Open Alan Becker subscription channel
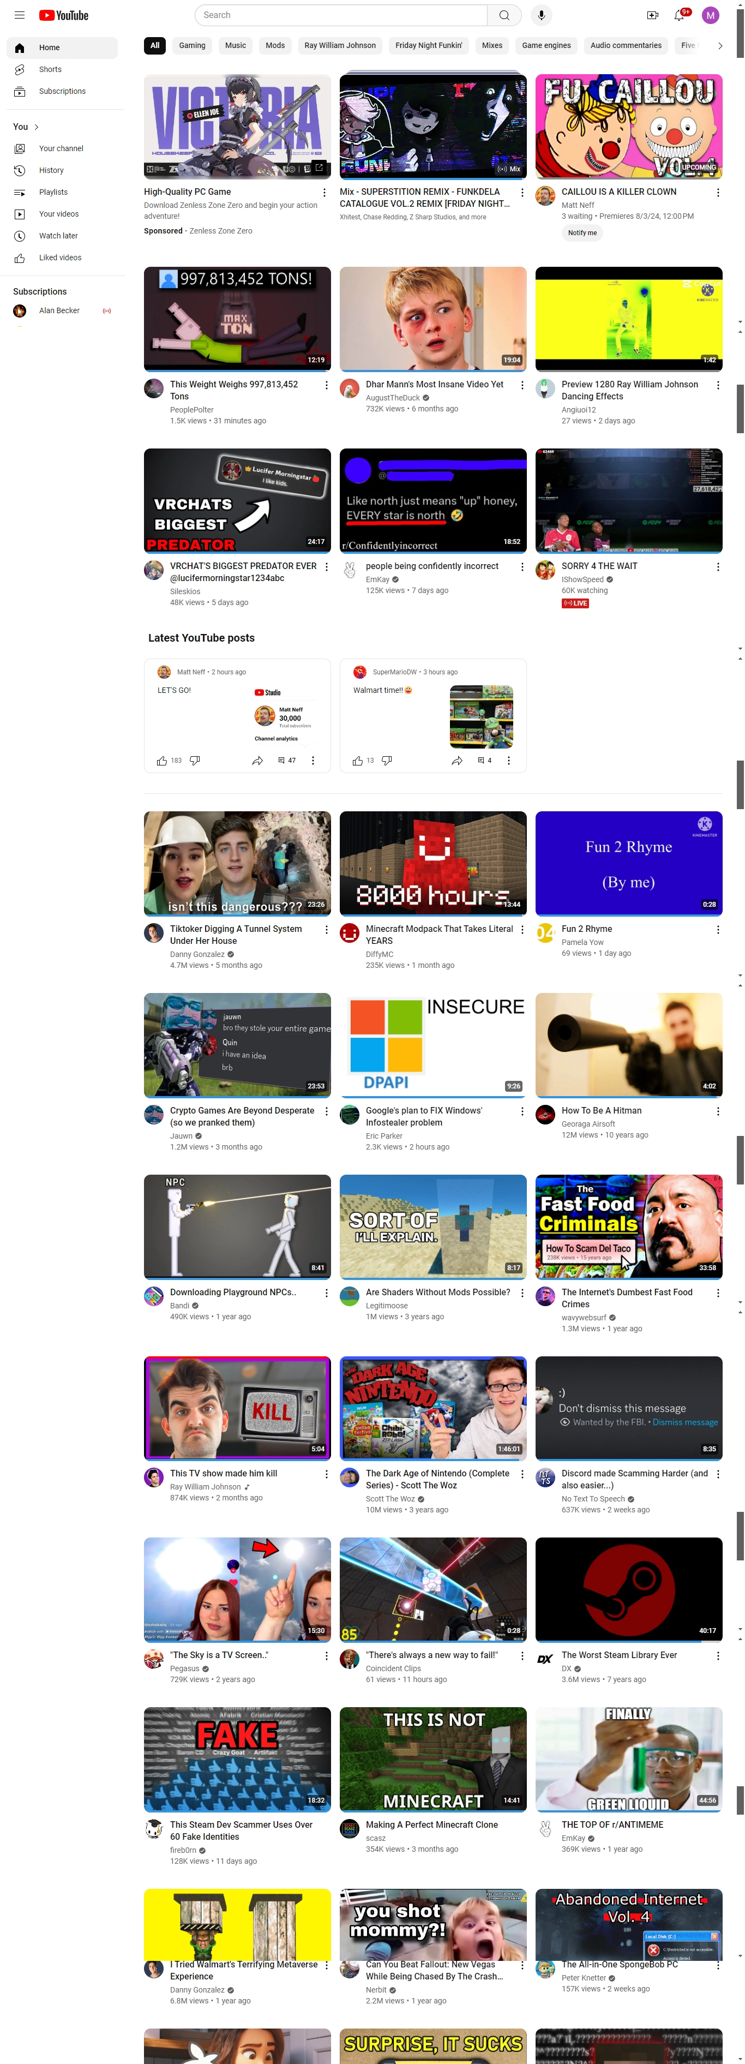The width and height of the screenshot is (745, 2064). pyautogui.click(x=62, y=311)
